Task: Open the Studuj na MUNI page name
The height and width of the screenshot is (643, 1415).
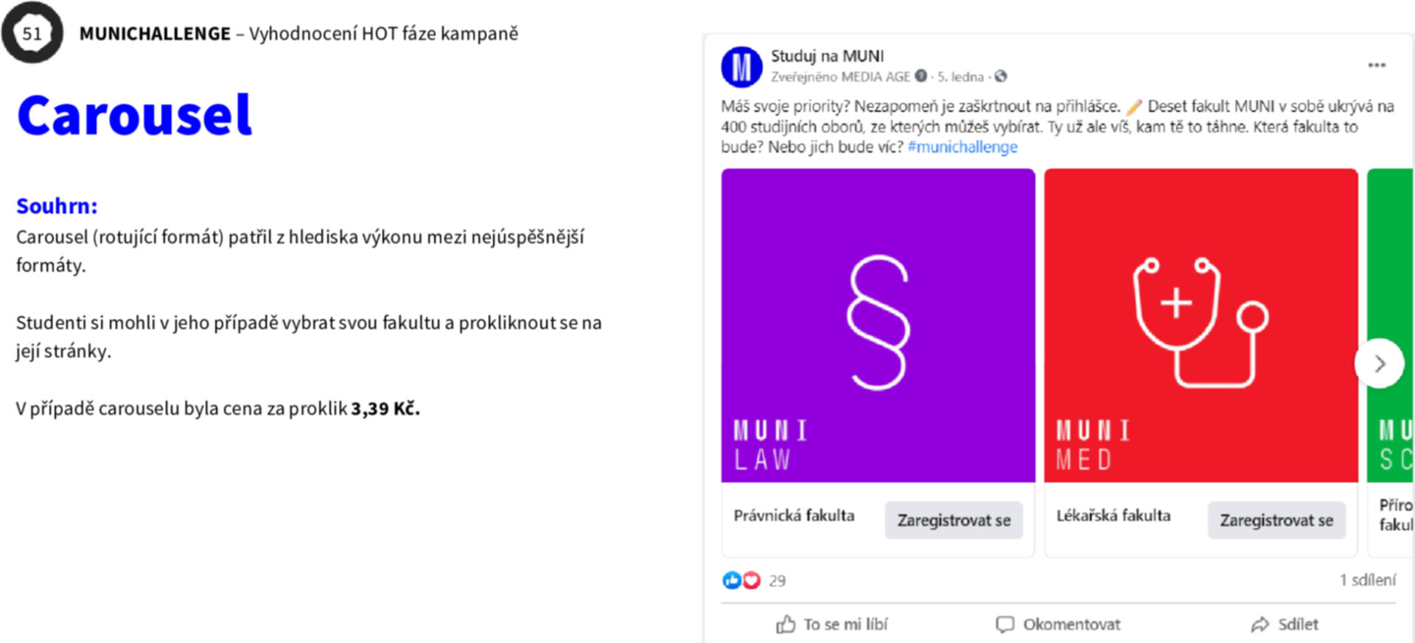Action: (827, 56)
